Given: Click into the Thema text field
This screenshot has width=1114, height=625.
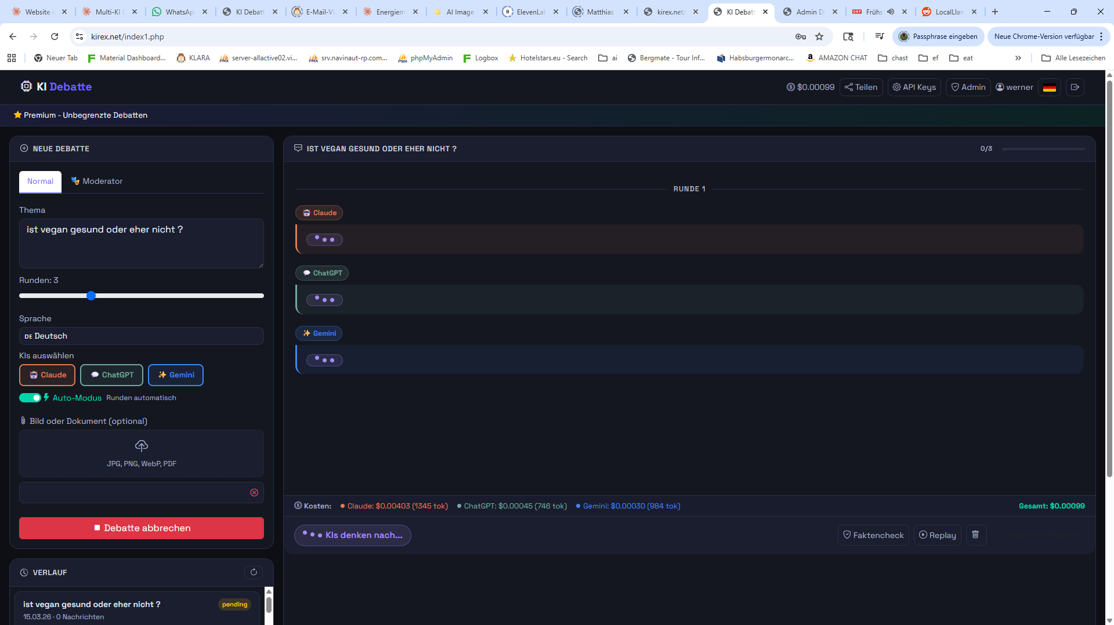Looking at the screenshot, I should tap(142, 244).
